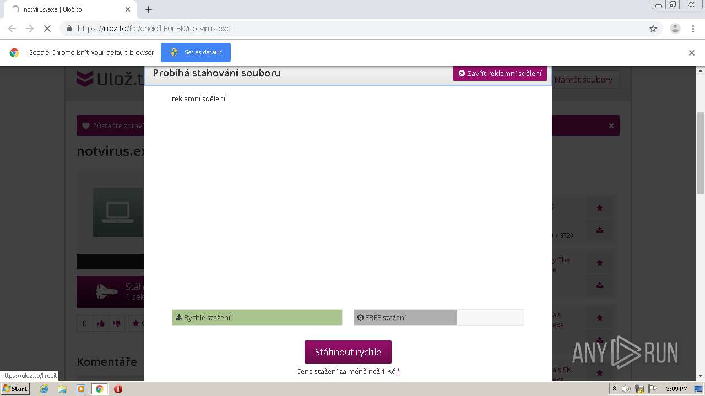Click the Stáhnout rychle download button
This screenshot has height=396, width=705.
coord(348,352)
